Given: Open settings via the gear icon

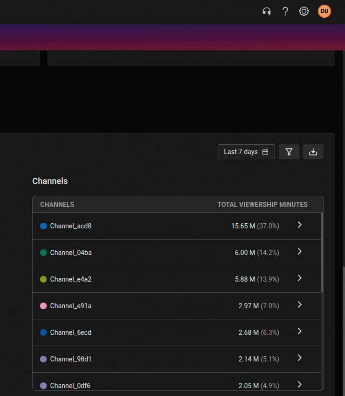Looking at the screenshot, I should (304, 12).
